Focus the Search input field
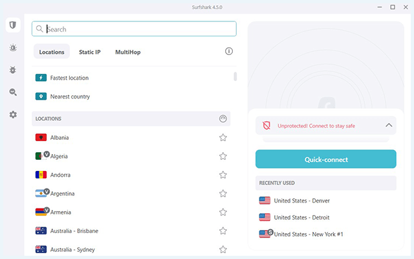The width and height of the screenshot is (414, 259). pos(134,28)
